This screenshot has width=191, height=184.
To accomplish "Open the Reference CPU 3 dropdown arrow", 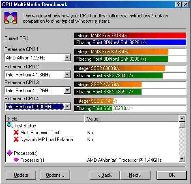I will [67, 90].
